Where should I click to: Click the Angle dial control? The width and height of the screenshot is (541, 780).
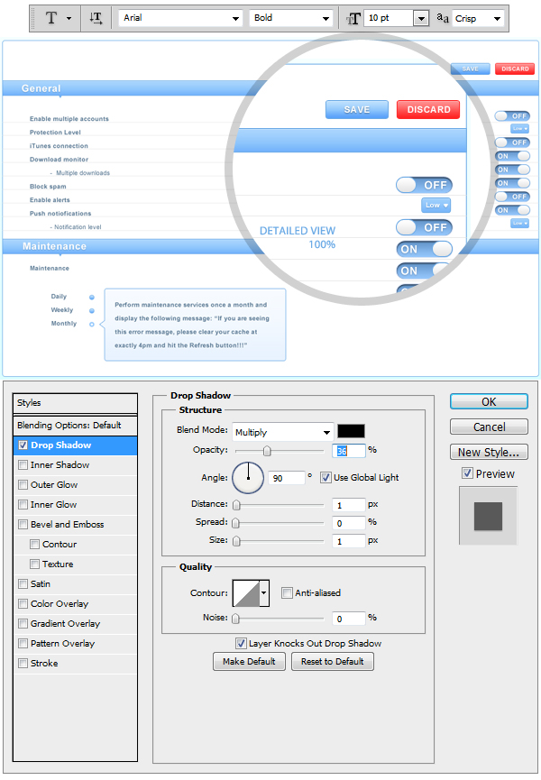248,477
